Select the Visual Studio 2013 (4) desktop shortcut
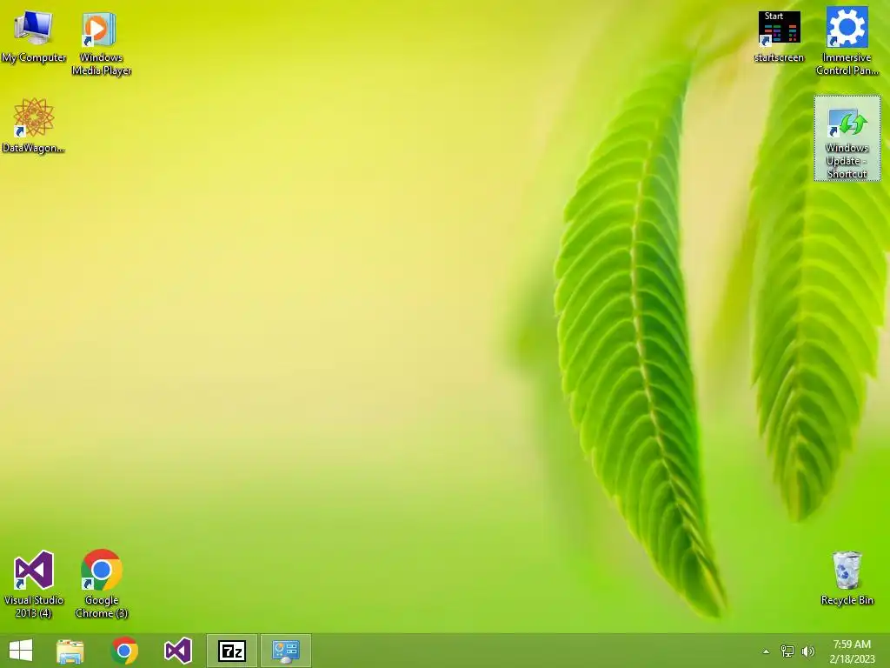The height and width of the screenshot is (668, 890). point(34,584)
